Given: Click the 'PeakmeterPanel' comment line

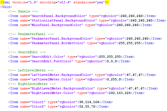Looking at the screenshot, I should 31,34.
